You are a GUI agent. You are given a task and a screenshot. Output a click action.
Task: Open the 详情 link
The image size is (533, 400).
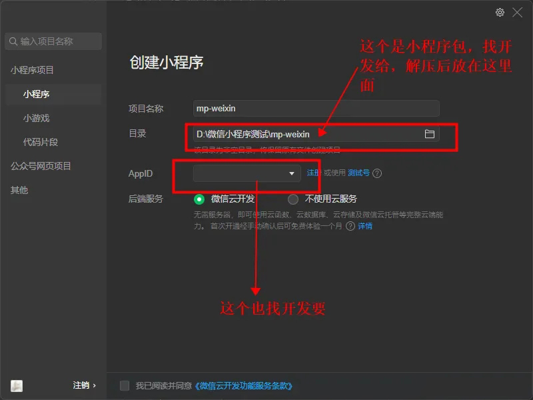click(x=365, y=226)
